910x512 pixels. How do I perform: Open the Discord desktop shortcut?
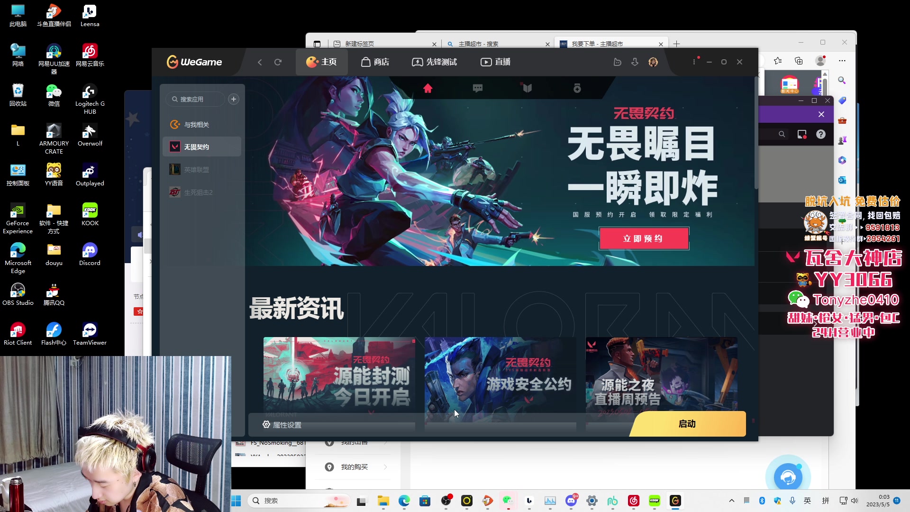[x=90, y=254]
